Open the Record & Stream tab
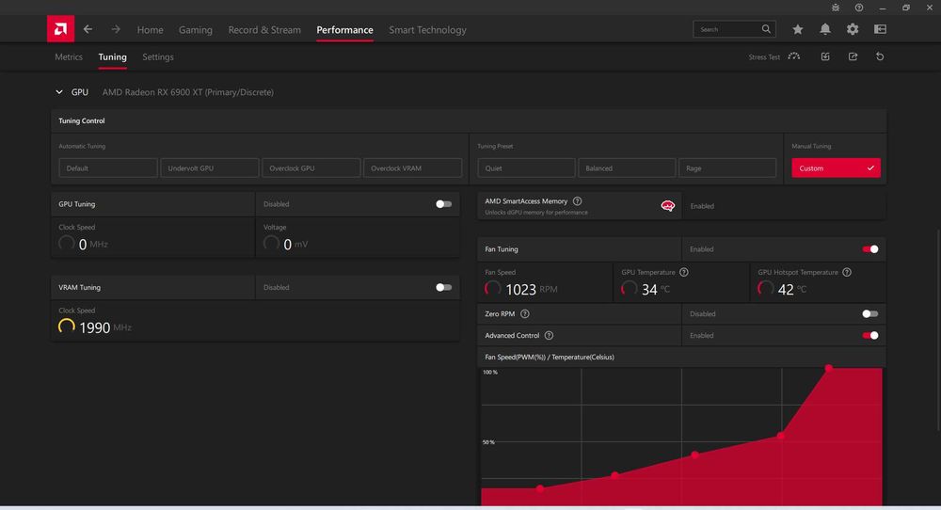 [x=264, y=29]
